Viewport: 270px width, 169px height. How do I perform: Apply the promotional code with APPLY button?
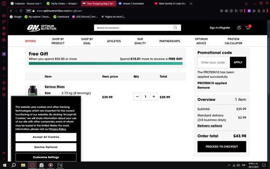238,62
